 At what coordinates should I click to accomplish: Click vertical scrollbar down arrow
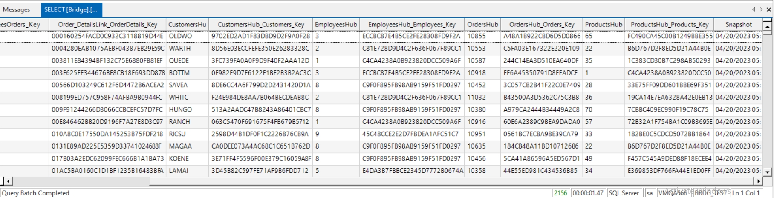point(767,172)
